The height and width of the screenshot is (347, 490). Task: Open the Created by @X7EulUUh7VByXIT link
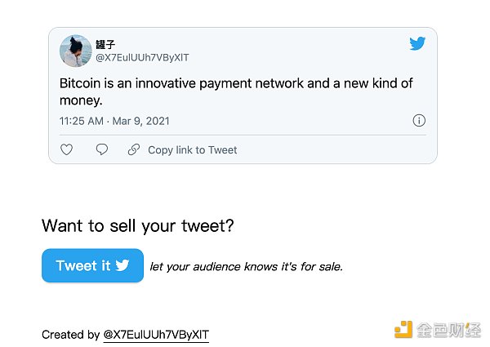[156, 335]
